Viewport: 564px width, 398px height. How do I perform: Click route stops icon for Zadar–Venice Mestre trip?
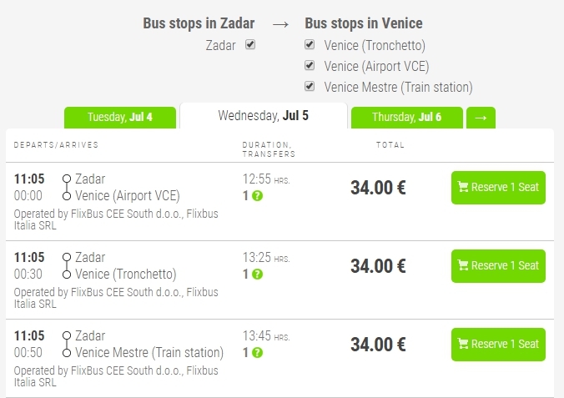tap(67, 344)
